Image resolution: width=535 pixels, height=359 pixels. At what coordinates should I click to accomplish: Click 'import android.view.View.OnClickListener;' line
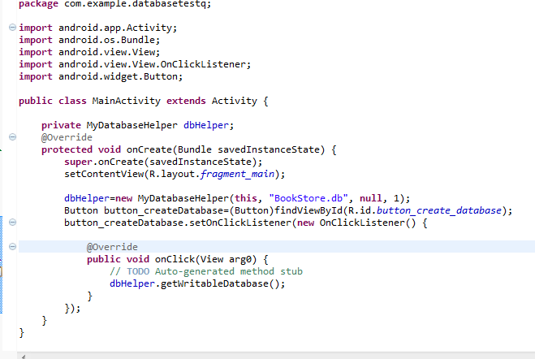[135, 64]
